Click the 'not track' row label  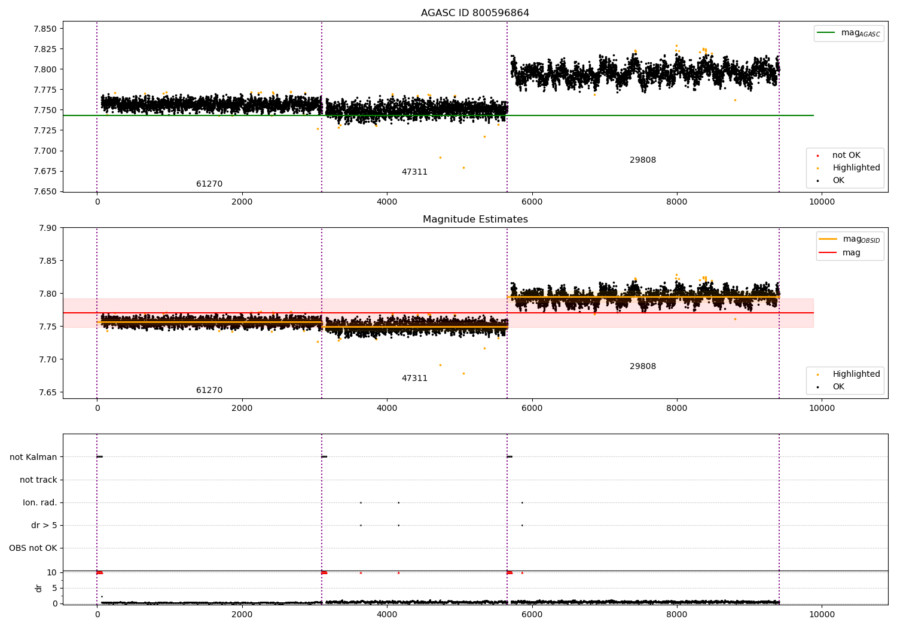[38, 480]
